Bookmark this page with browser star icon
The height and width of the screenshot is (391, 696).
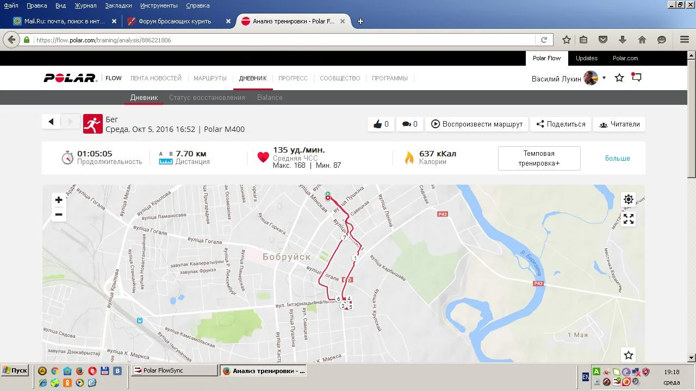pos(567,40)
